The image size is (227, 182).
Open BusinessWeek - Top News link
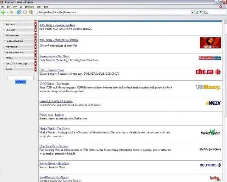tap(54, 56)
